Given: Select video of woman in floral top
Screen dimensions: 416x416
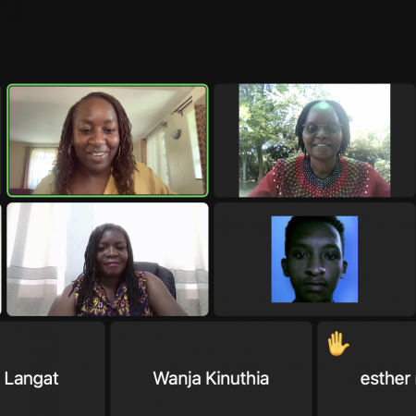Looking at the screenshot, I should click(x=107, y=259).
